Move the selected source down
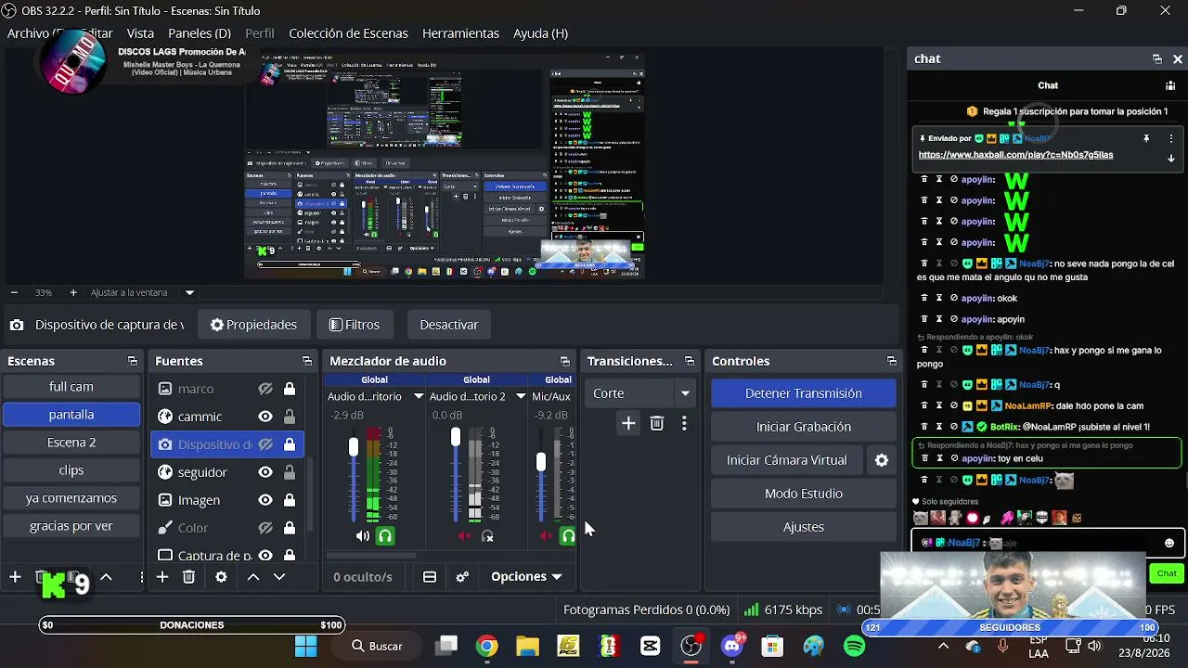Image resolution: width=1188 pixels, height=668 pixels. tap(278, 577)
